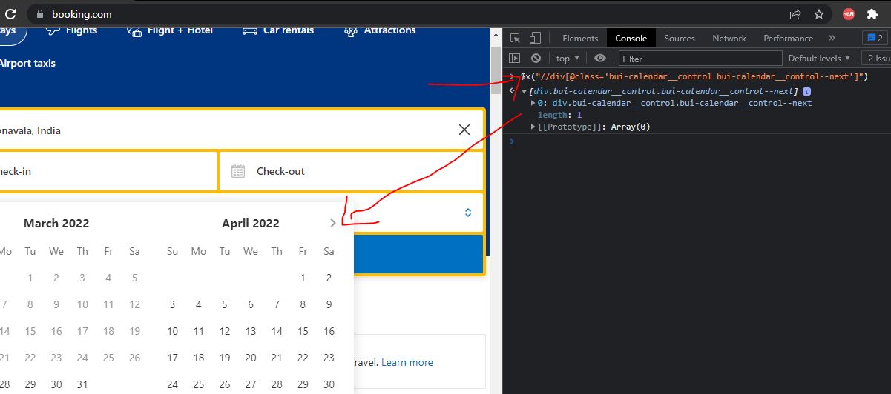
Task: Clear the destination with the X icon
Action: pyautogui.click(x=464, y=130)
